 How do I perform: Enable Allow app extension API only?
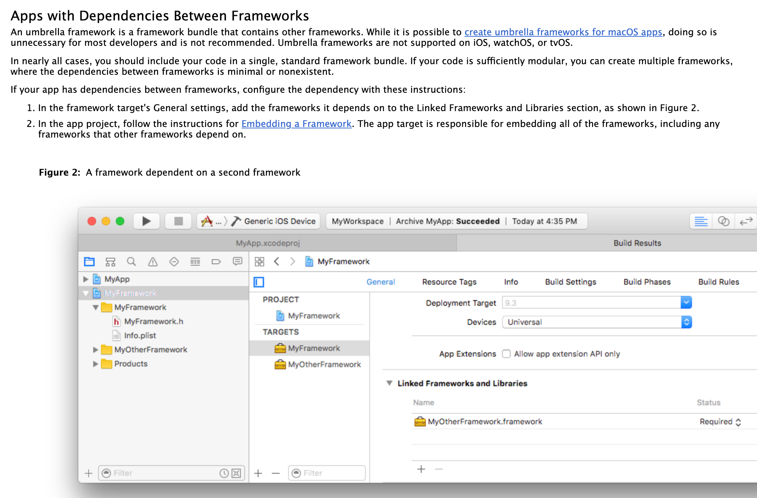(x=506, y=354)
